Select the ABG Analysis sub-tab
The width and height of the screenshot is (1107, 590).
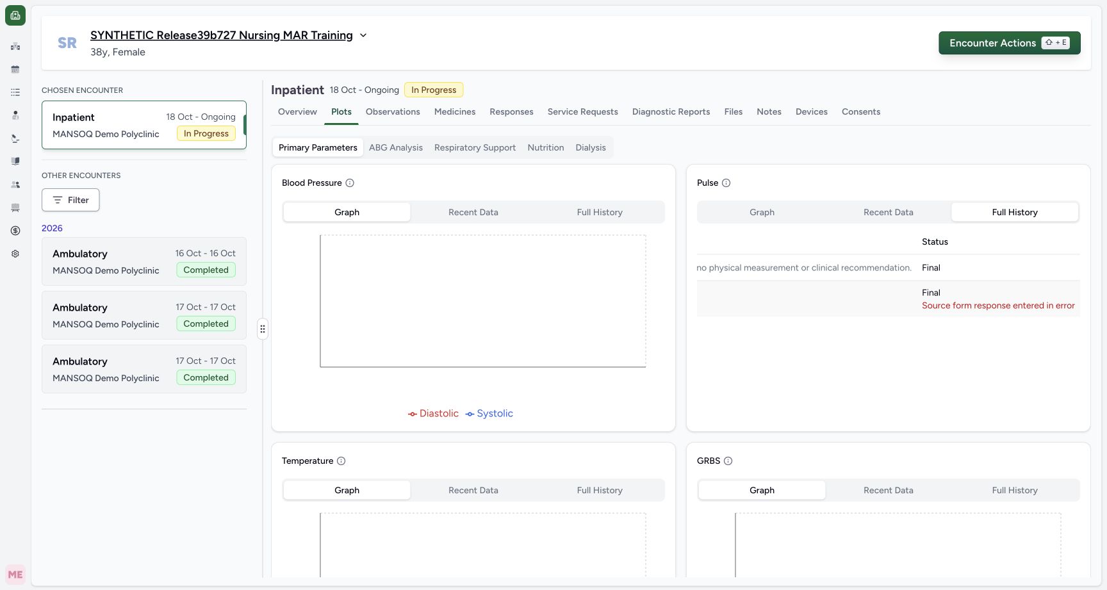point(396,147)
